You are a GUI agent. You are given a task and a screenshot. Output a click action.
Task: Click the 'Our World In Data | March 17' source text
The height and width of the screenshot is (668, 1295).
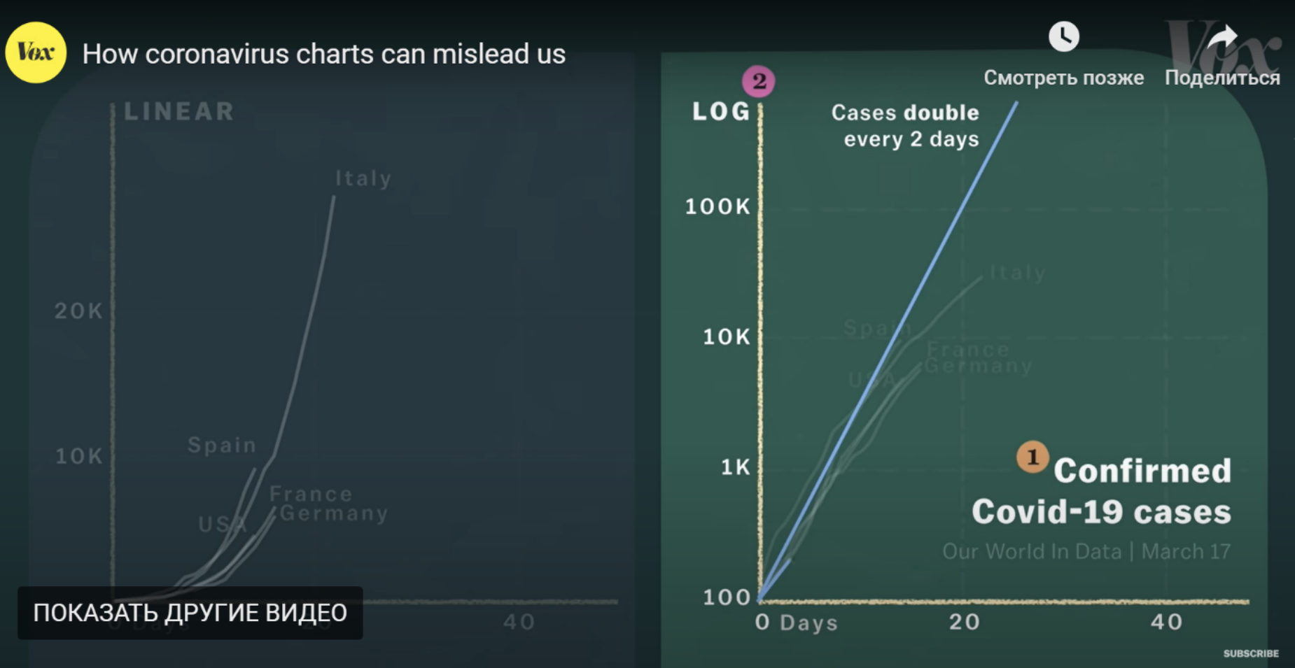pos(1086,551)
